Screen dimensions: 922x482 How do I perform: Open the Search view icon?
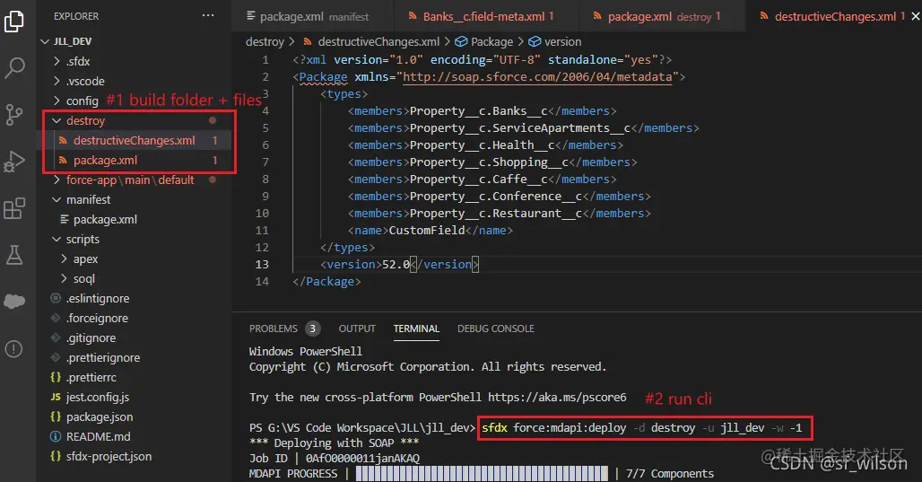click(14, 67)
